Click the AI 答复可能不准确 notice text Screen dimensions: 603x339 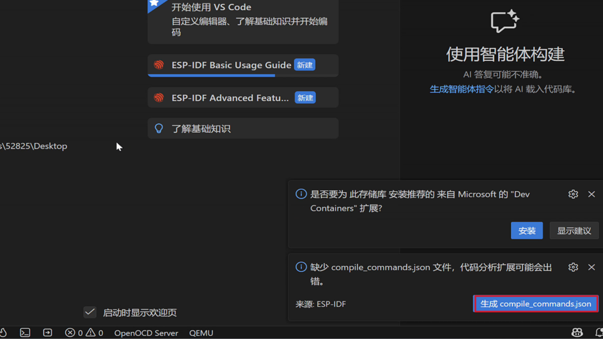pos(503,74)
